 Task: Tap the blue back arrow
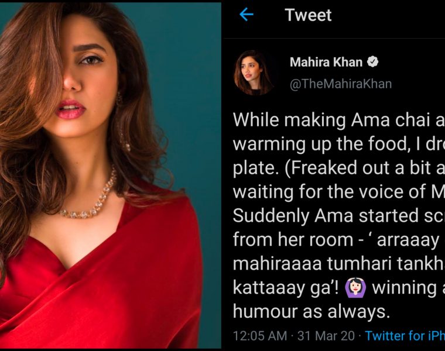(x=247, y=15)
